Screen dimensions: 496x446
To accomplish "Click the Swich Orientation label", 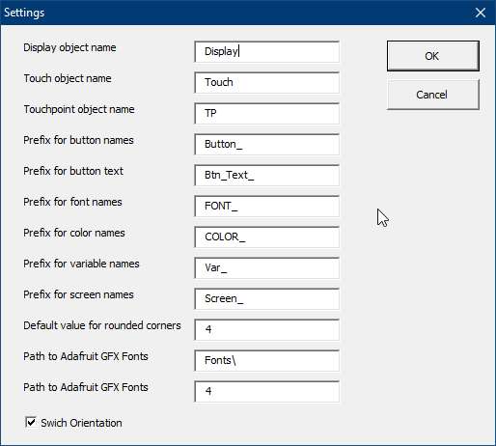I will coord(81,423).
